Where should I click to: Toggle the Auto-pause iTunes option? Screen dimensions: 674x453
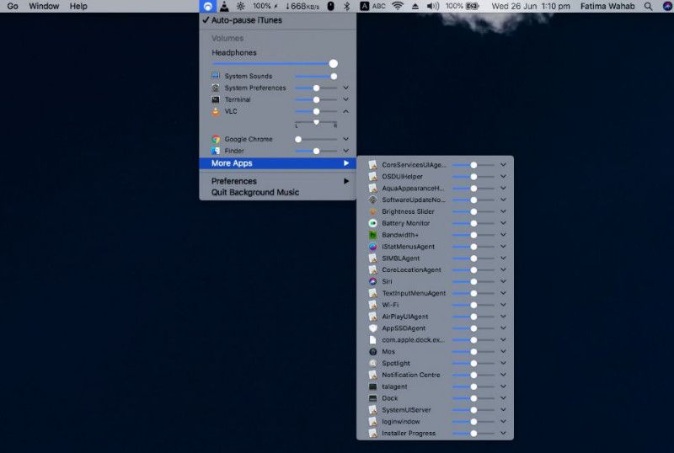click(243, 20)
